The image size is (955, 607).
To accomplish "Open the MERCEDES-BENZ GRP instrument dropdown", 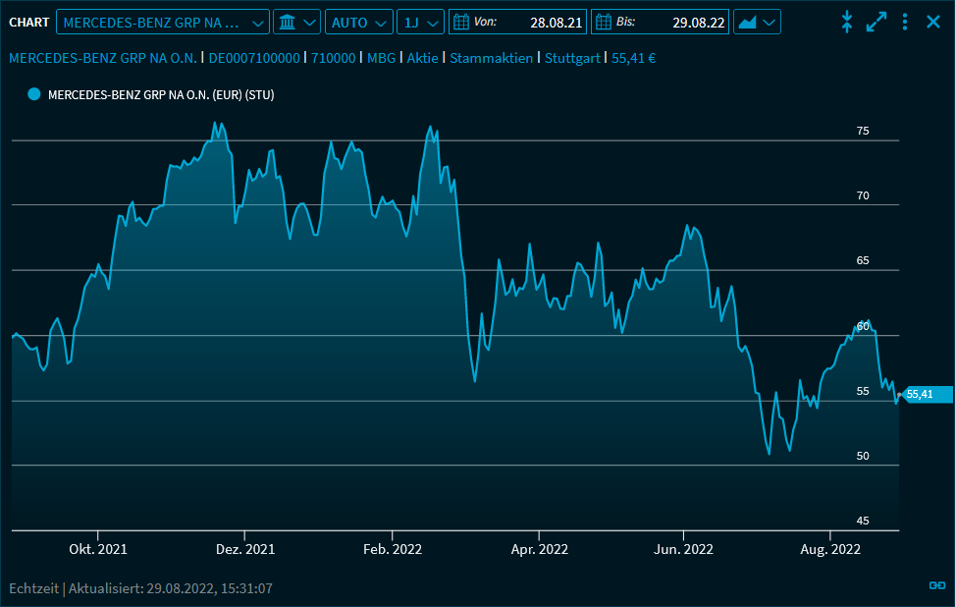I will coord(163,22).
